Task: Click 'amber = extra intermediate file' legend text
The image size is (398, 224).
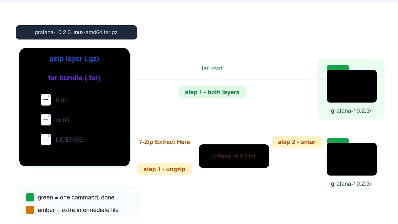Action: [x=78, y=210]
